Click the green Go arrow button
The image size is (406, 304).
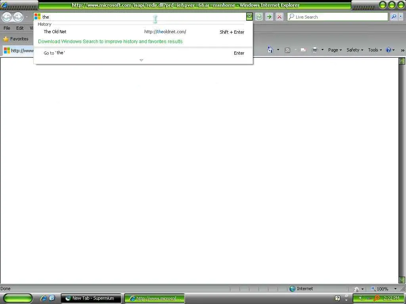click(x=269, y=17)
